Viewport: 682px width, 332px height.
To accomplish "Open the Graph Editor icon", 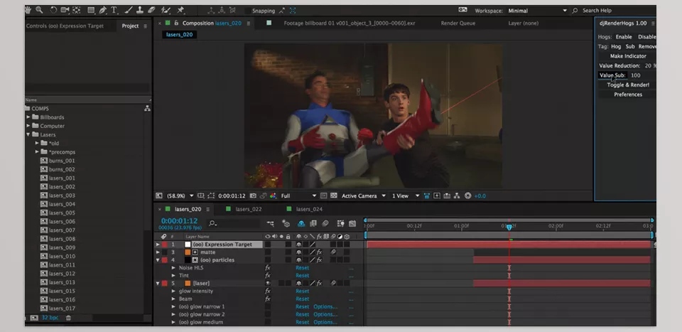I will click(x=352, y=224).
